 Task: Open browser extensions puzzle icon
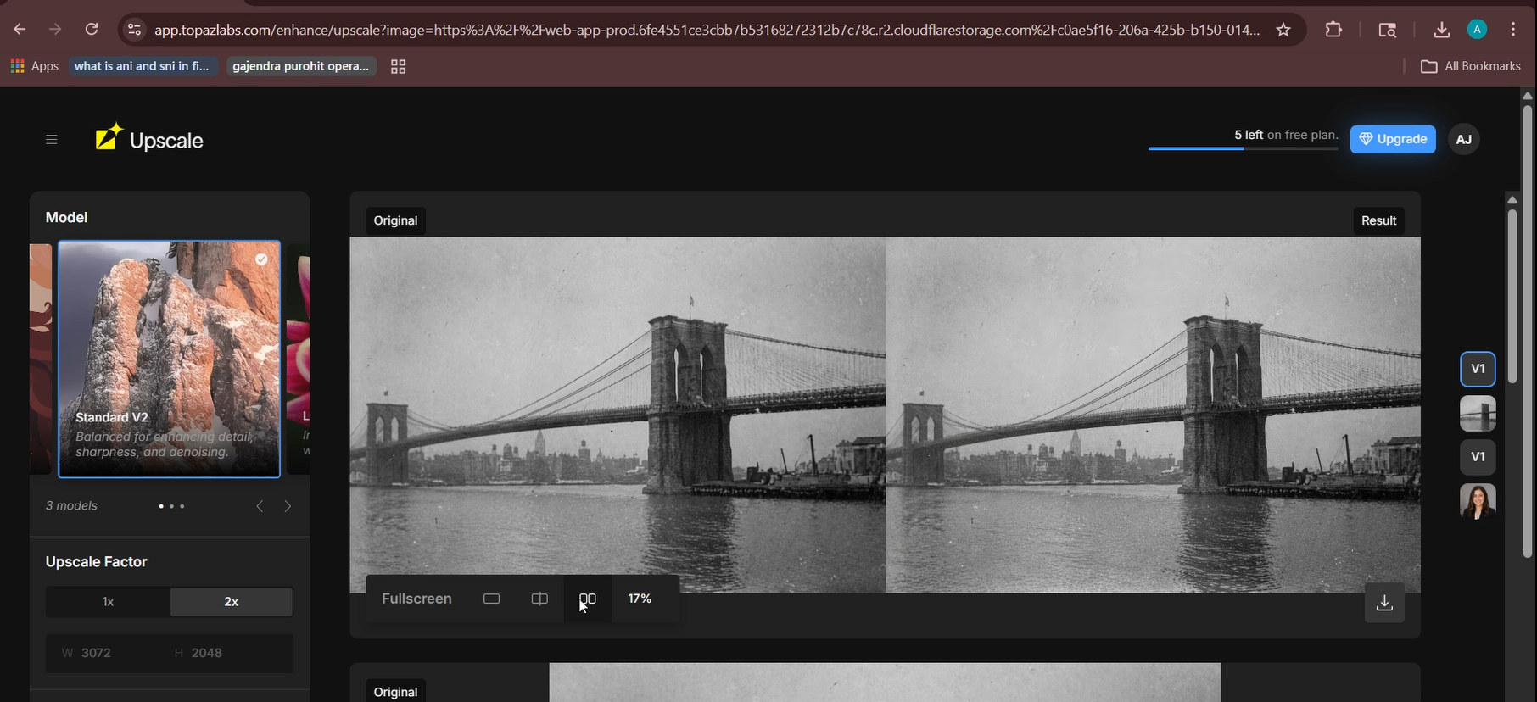pyautogui.click(x=1333, y=30)
